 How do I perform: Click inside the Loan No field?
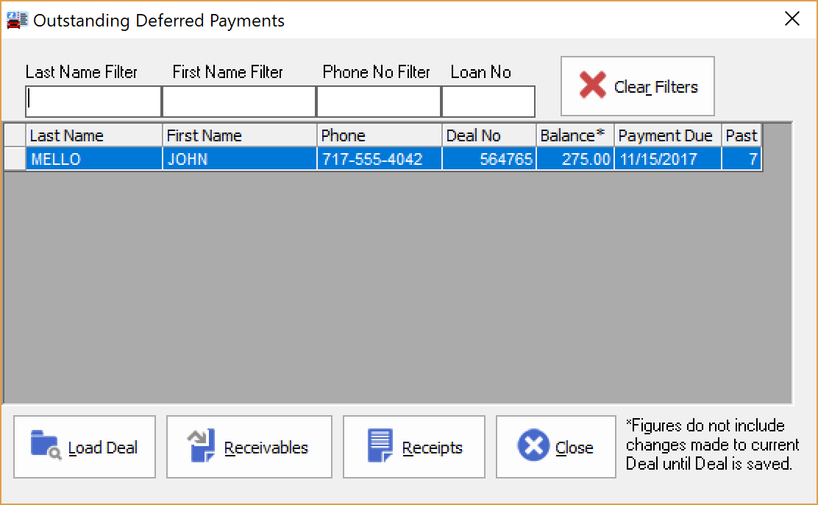487,102
